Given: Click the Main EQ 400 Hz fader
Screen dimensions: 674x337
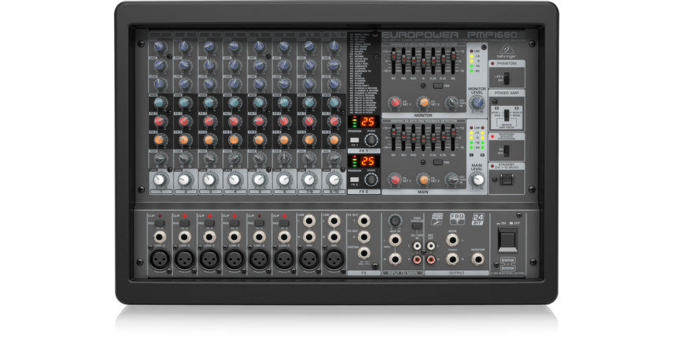Looking at the screenshot, I should coord(414,137).
